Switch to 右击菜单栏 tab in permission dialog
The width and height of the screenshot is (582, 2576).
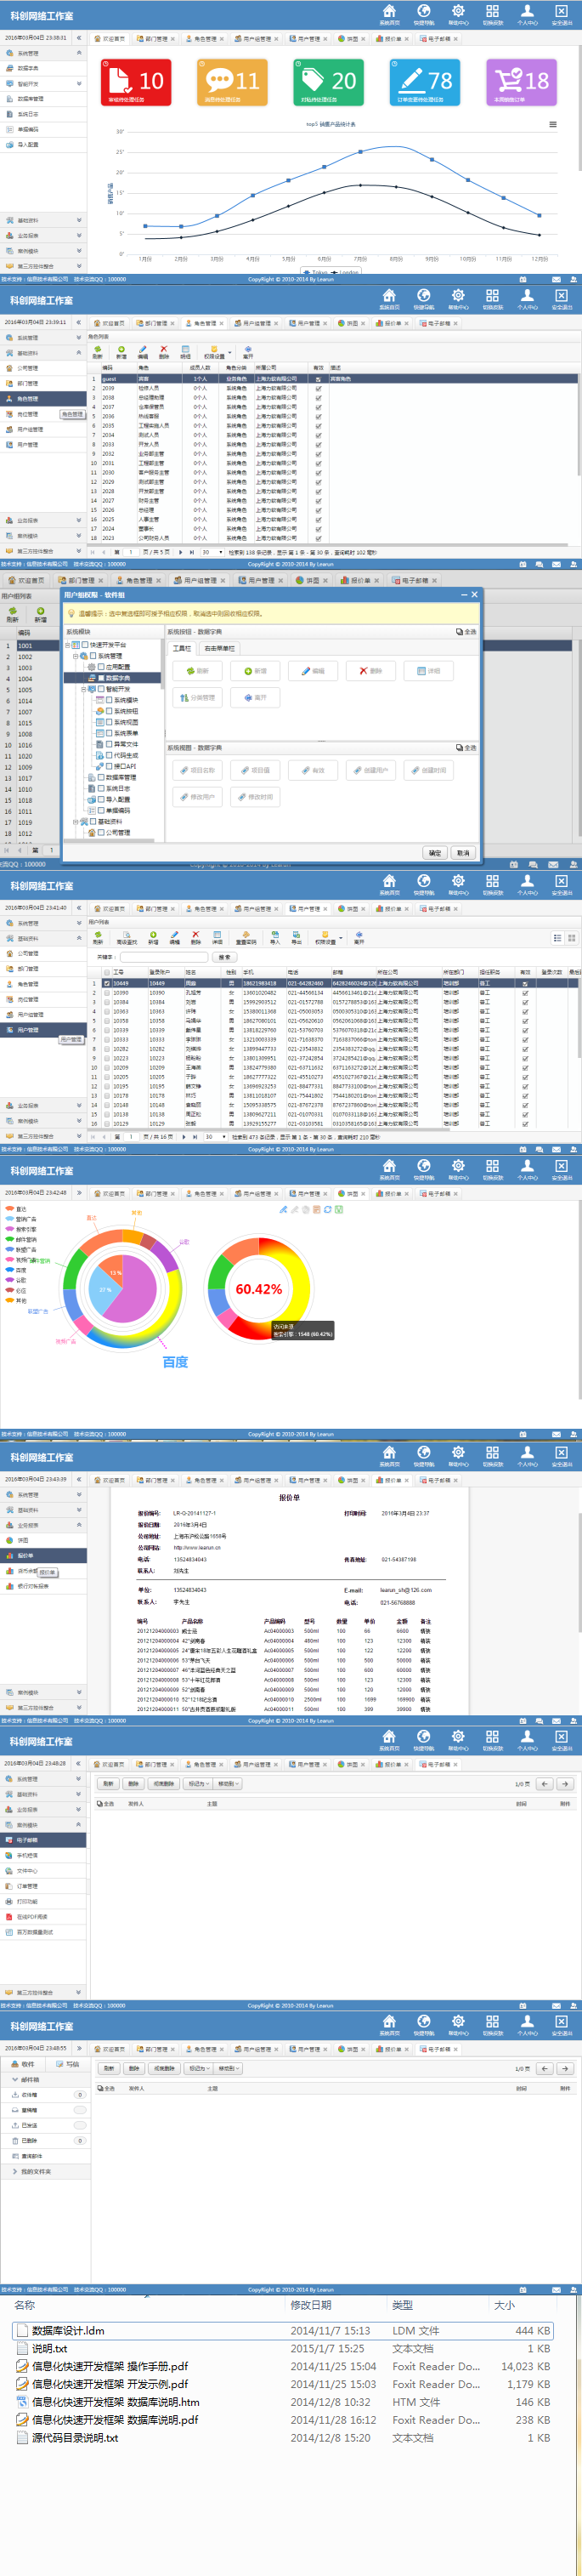218,648
